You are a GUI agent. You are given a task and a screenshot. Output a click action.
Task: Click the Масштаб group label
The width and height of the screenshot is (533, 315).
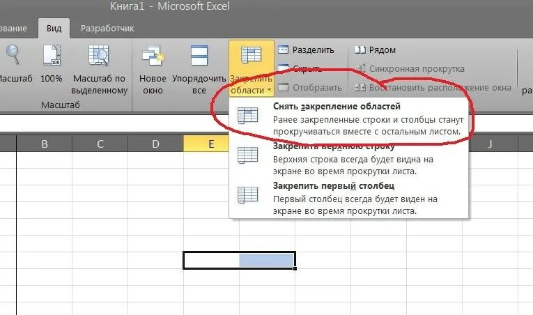(61, 105)
